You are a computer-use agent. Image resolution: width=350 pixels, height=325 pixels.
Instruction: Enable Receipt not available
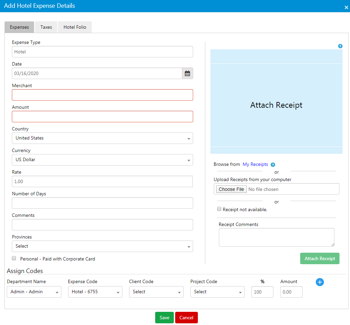point(219,208)
